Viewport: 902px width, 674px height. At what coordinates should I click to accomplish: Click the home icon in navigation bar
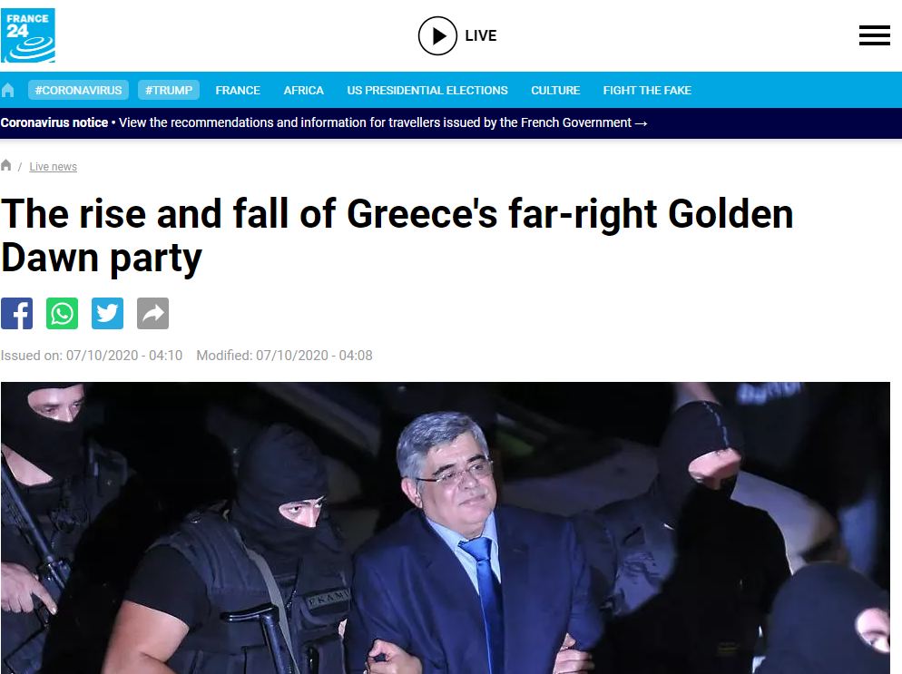(8, 91)
